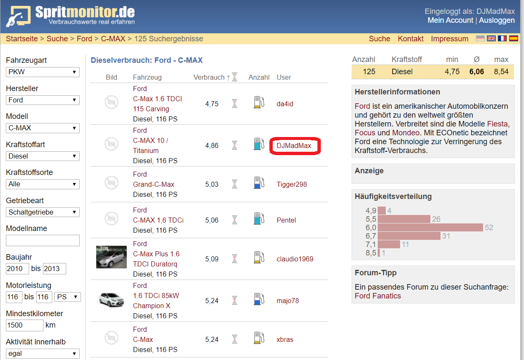
Task: Switch language via British flag
Action: point(491,38)
